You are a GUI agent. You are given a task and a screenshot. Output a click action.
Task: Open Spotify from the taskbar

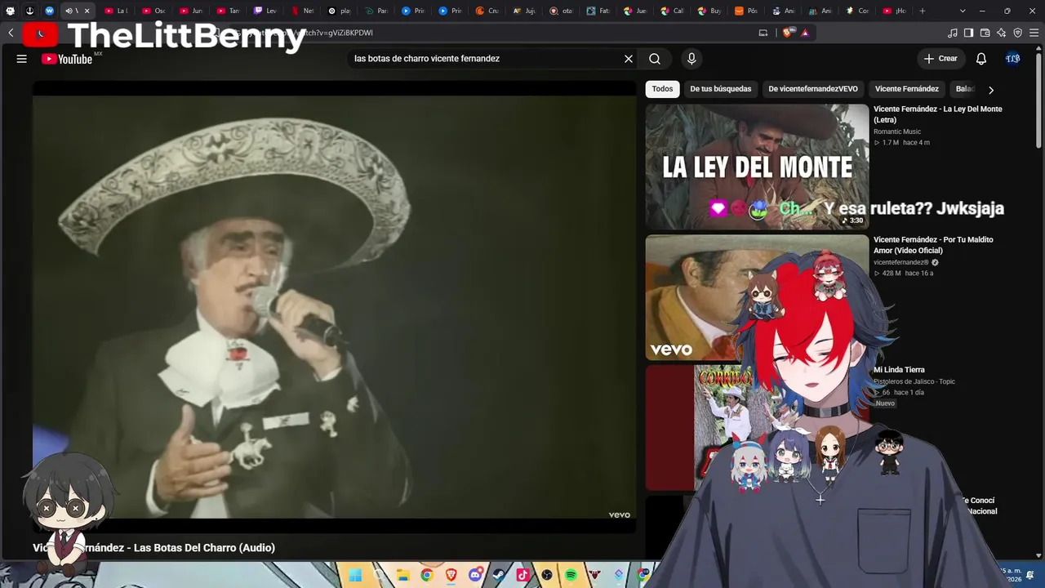tap(571, 576)
